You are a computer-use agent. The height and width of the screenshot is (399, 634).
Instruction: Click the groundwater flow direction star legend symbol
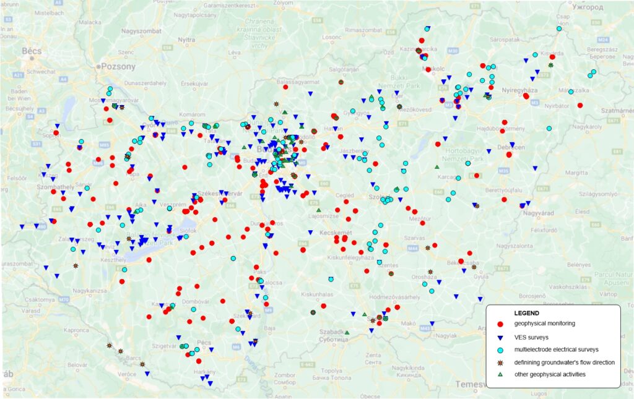click(x=500, y=363)
